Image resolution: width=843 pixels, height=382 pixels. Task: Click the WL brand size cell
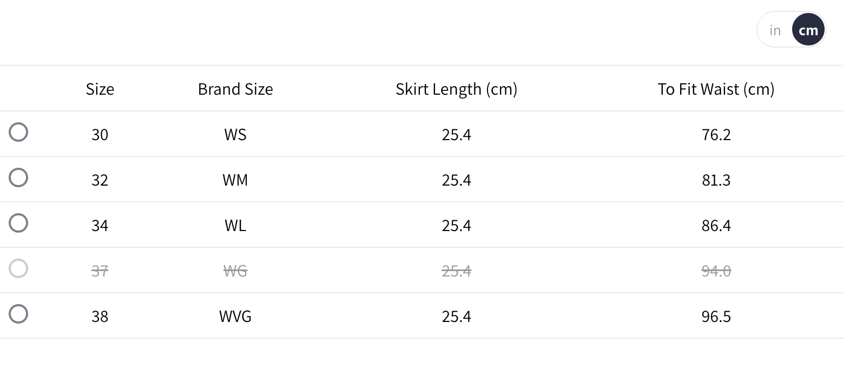(235, 226)
